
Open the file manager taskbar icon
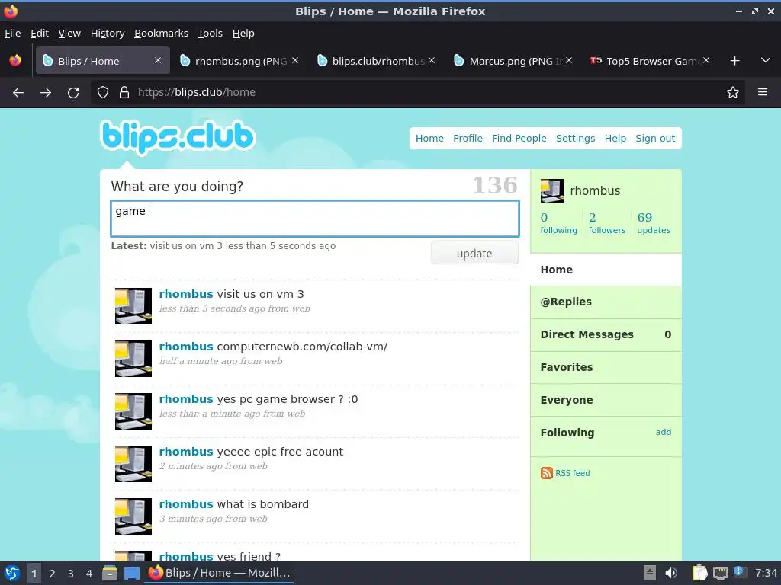(110, 573)
